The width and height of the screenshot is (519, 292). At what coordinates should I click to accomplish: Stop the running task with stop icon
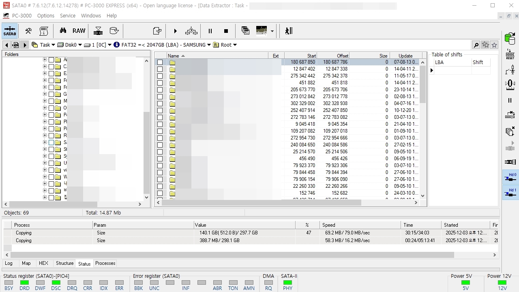(x=226, y=31)
